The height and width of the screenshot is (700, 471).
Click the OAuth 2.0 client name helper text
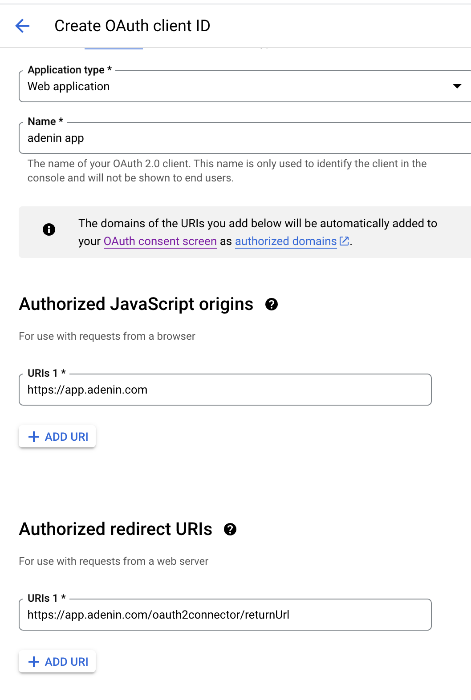(227, 171)
